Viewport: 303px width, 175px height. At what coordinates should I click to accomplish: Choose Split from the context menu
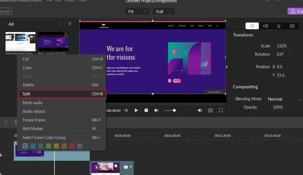[x=62, y=94]
